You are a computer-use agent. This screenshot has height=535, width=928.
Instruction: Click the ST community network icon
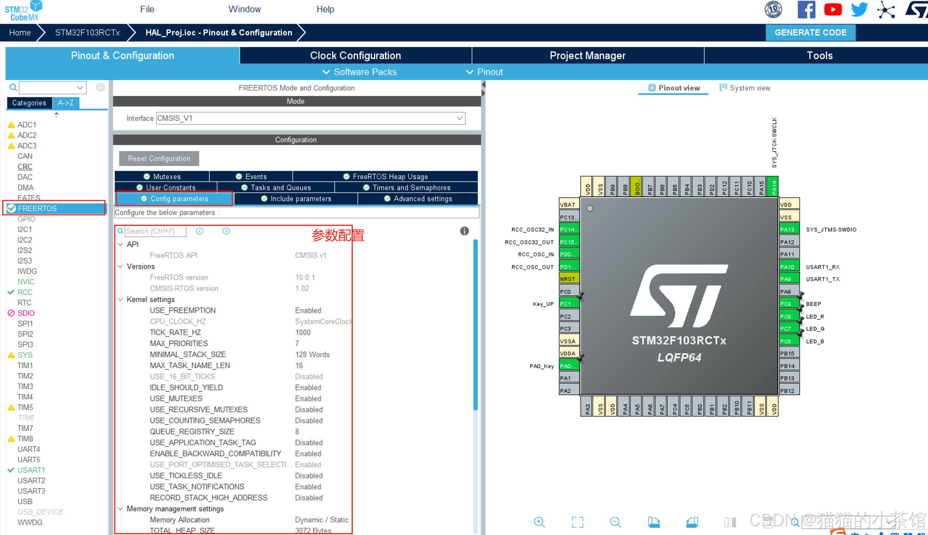click(x=886, y=10)
